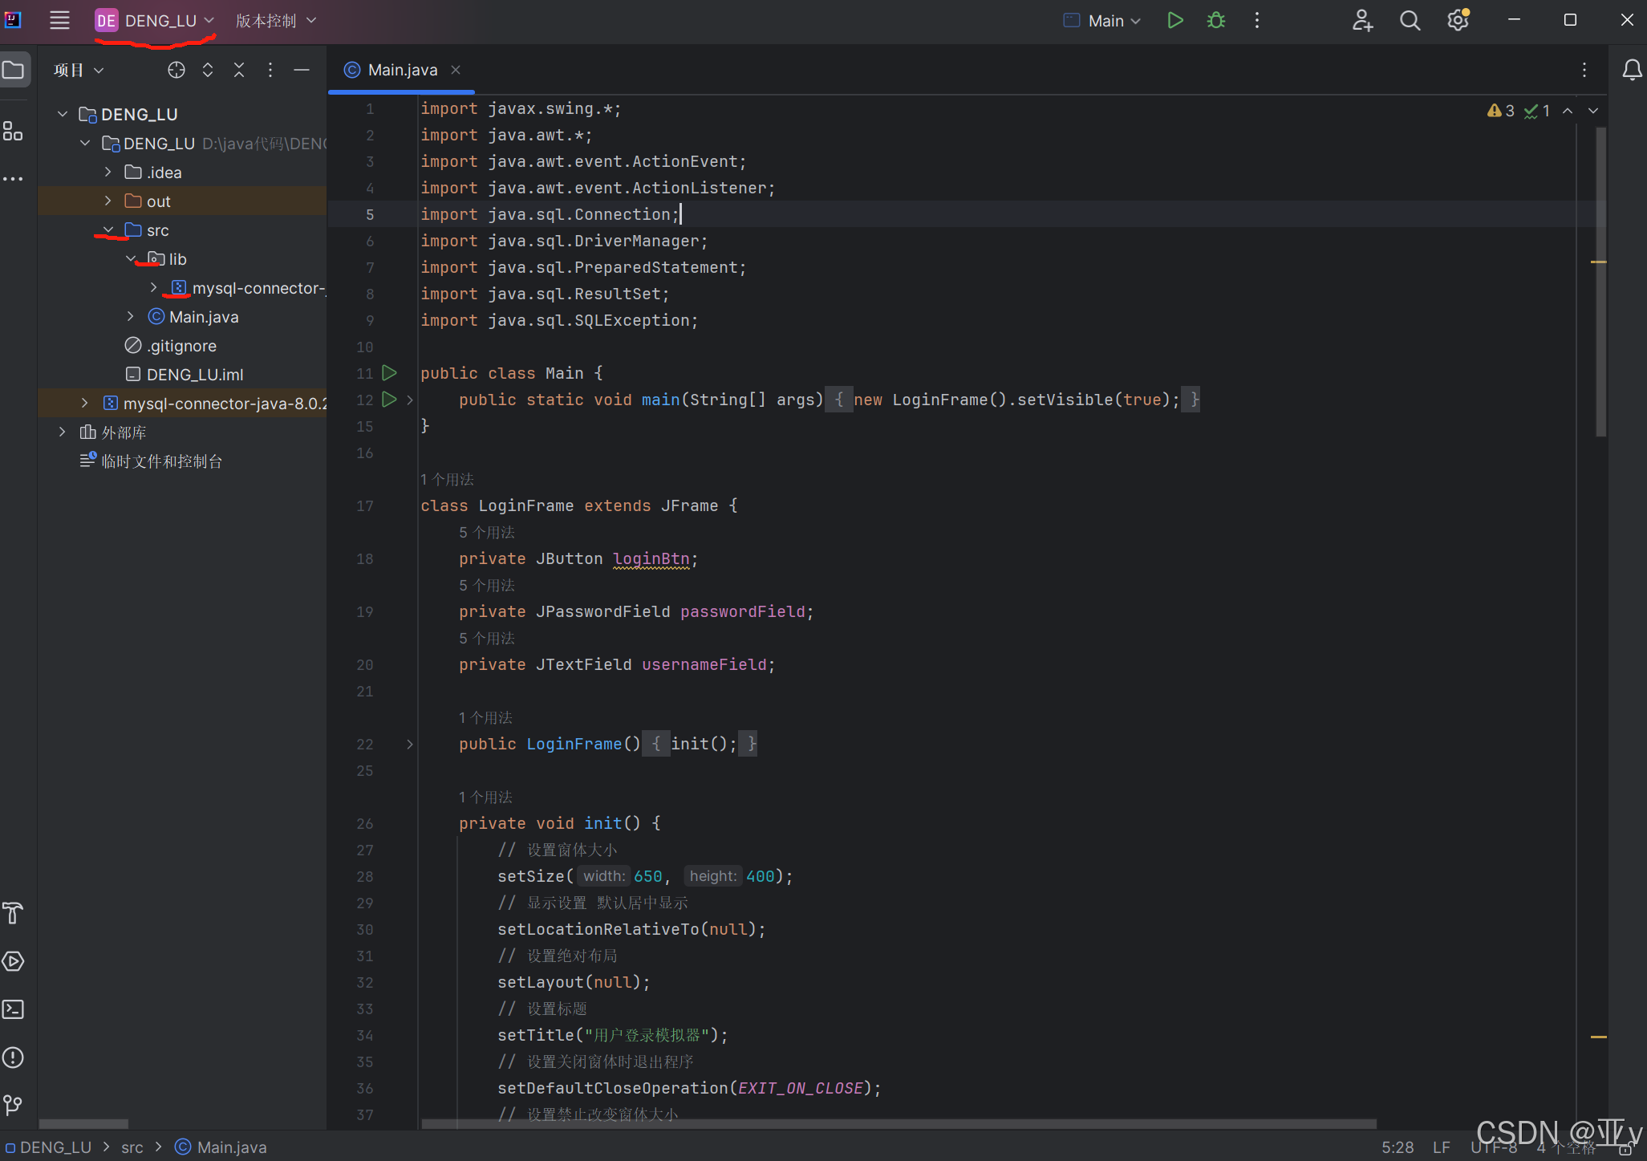The height and width of the screenshot is (1161, 1647).
Task: Close the Main.java tab
Action: (456, 70)
